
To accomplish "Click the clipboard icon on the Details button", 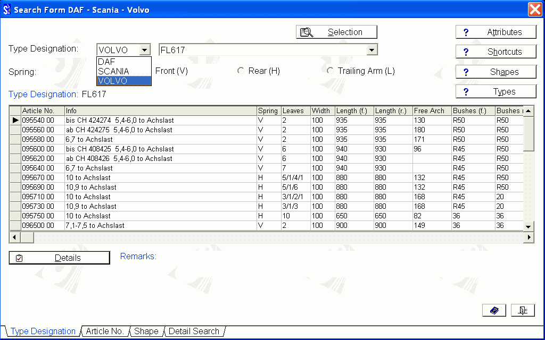I will click(x=19, y=258).
